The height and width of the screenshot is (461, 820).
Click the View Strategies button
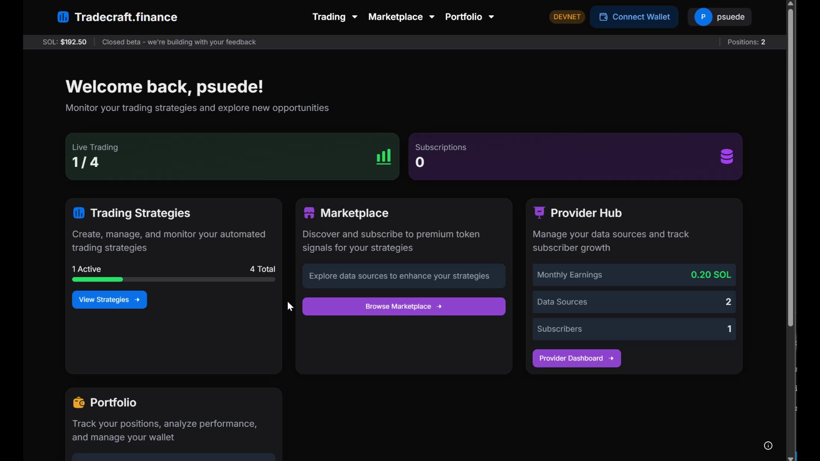pos(109,300)
